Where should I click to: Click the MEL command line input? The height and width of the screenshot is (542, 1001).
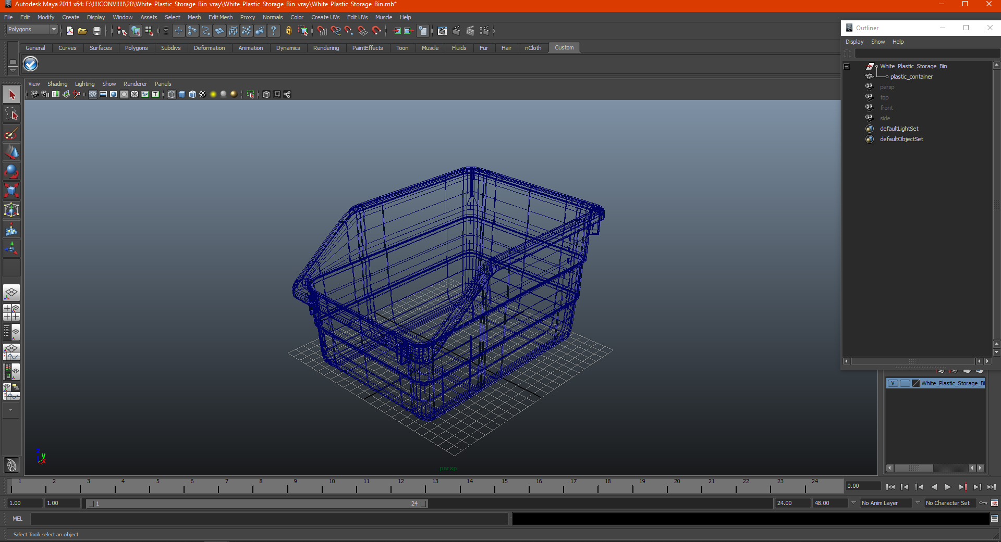pos(269,519)
